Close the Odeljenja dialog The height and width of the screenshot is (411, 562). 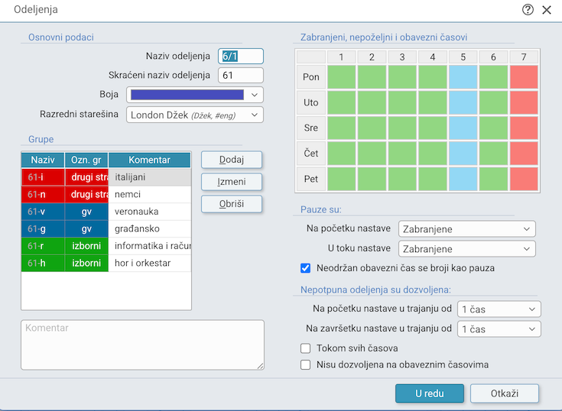pos(547,10)
